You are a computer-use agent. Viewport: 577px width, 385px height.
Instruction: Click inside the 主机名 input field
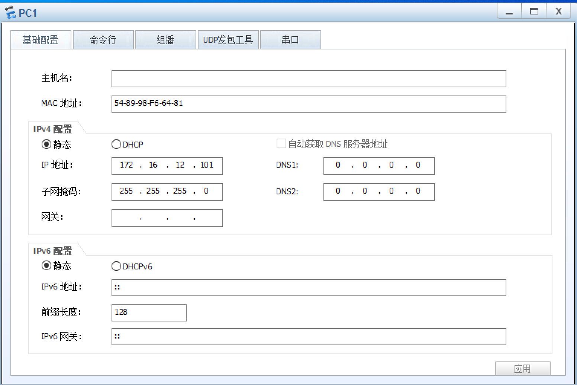(x=309, y=79)
